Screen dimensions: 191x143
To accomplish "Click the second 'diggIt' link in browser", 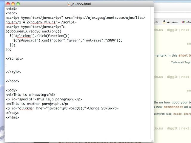I will point(172,77).
